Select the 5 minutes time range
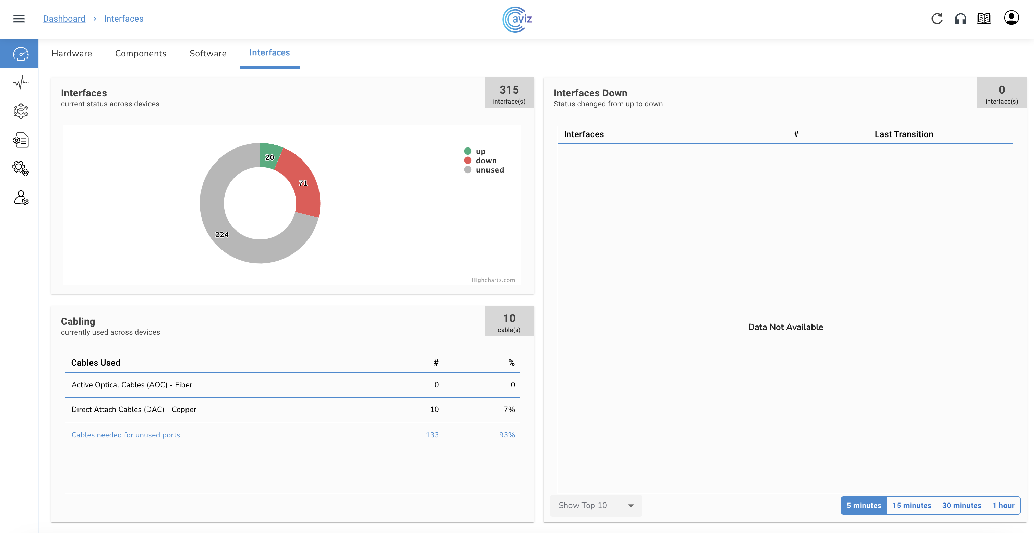Image resolution: width=1034 pixels, height=533 pixels. (x=864, y=505)
